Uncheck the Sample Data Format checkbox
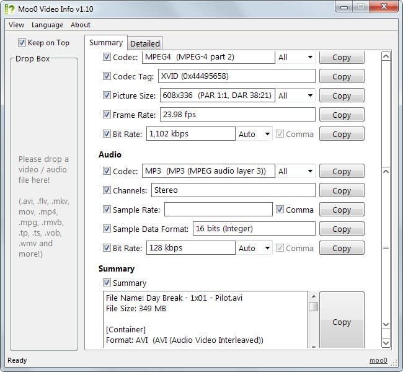The image size is (403, 372). tap(107, 229)
